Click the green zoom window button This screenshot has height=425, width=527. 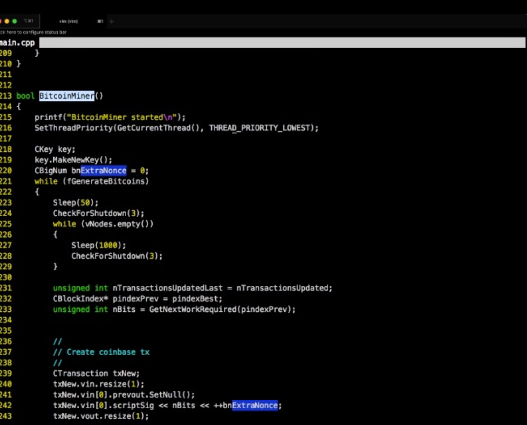click(14, 21)
